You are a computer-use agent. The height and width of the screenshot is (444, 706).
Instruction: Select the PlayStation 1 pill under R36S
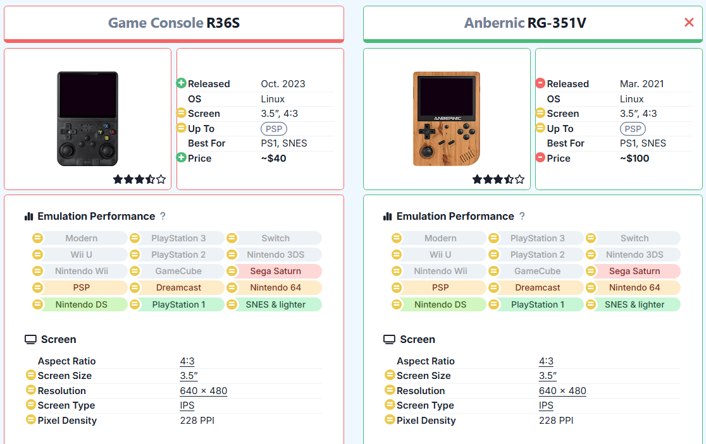pyautogui.click(x=178, y=304)
